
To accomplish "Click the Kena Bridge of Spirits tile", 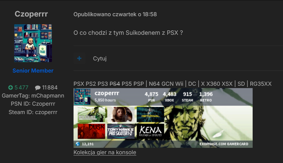I will [150, 131].
